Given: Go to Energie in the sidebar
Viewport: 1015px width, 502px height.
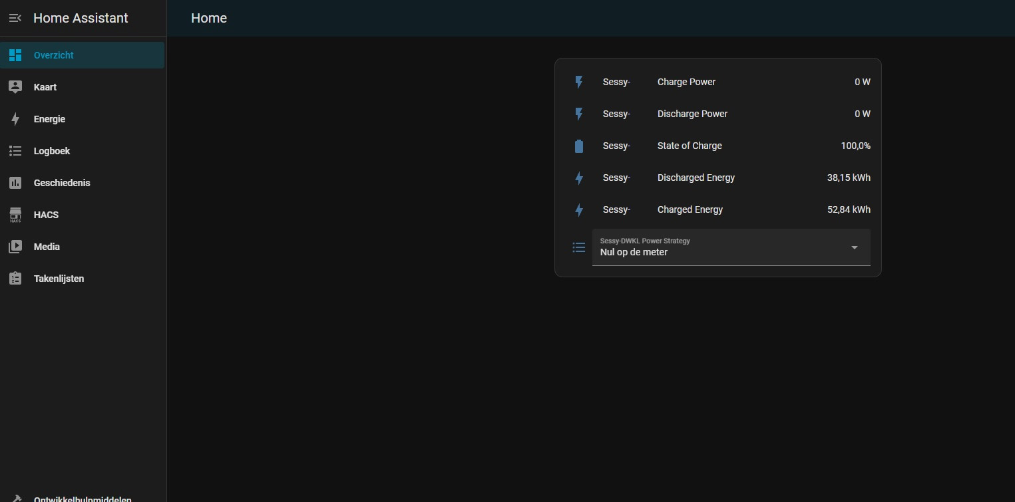Looking at the screenshot, I should (83, 119).
